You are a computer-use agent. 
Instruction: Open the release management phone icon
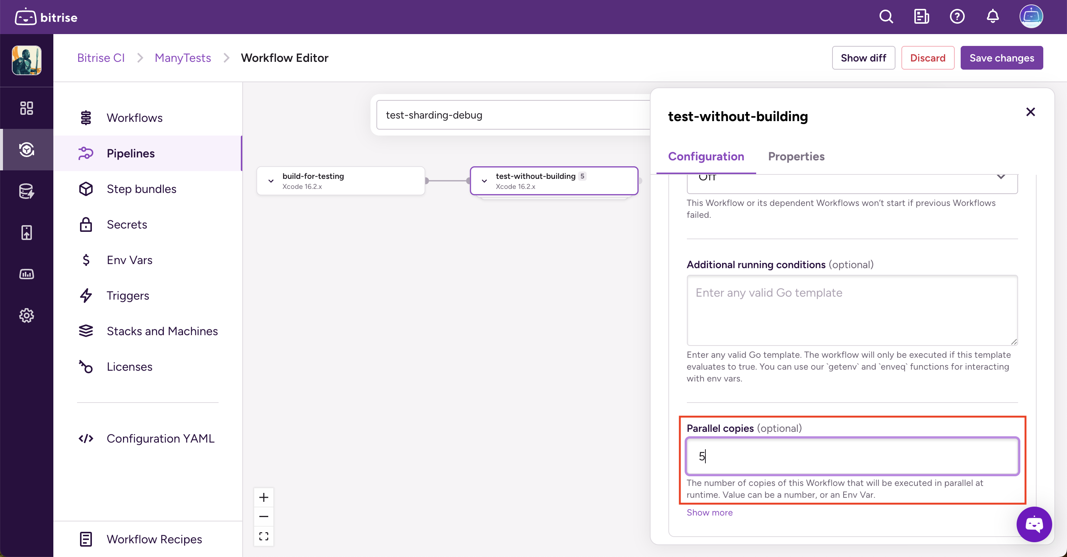(27, 232)
